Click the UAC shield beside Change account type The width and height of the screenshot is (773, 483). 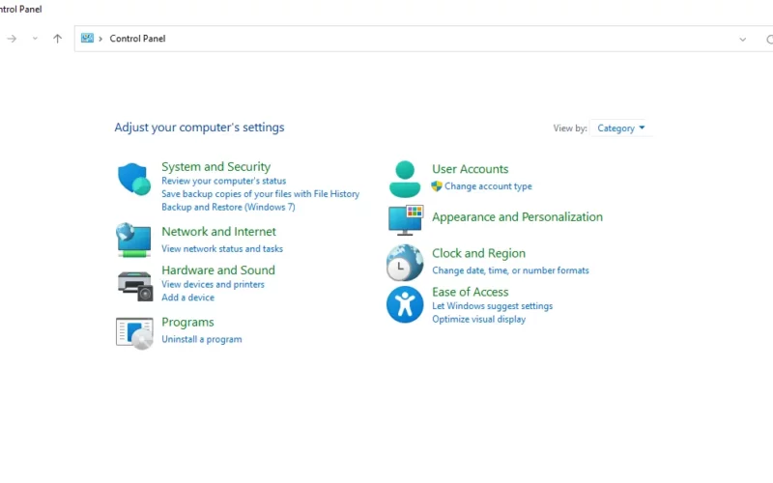437,186
